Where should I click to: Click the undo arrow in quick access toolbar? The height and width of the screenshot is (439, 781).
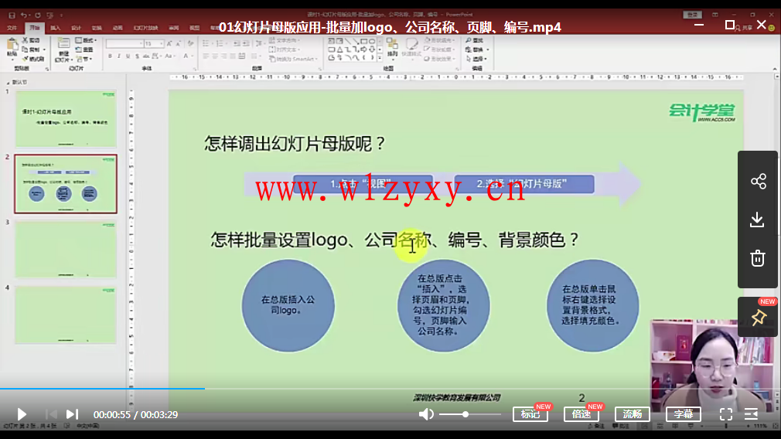(x=23, y=15)
